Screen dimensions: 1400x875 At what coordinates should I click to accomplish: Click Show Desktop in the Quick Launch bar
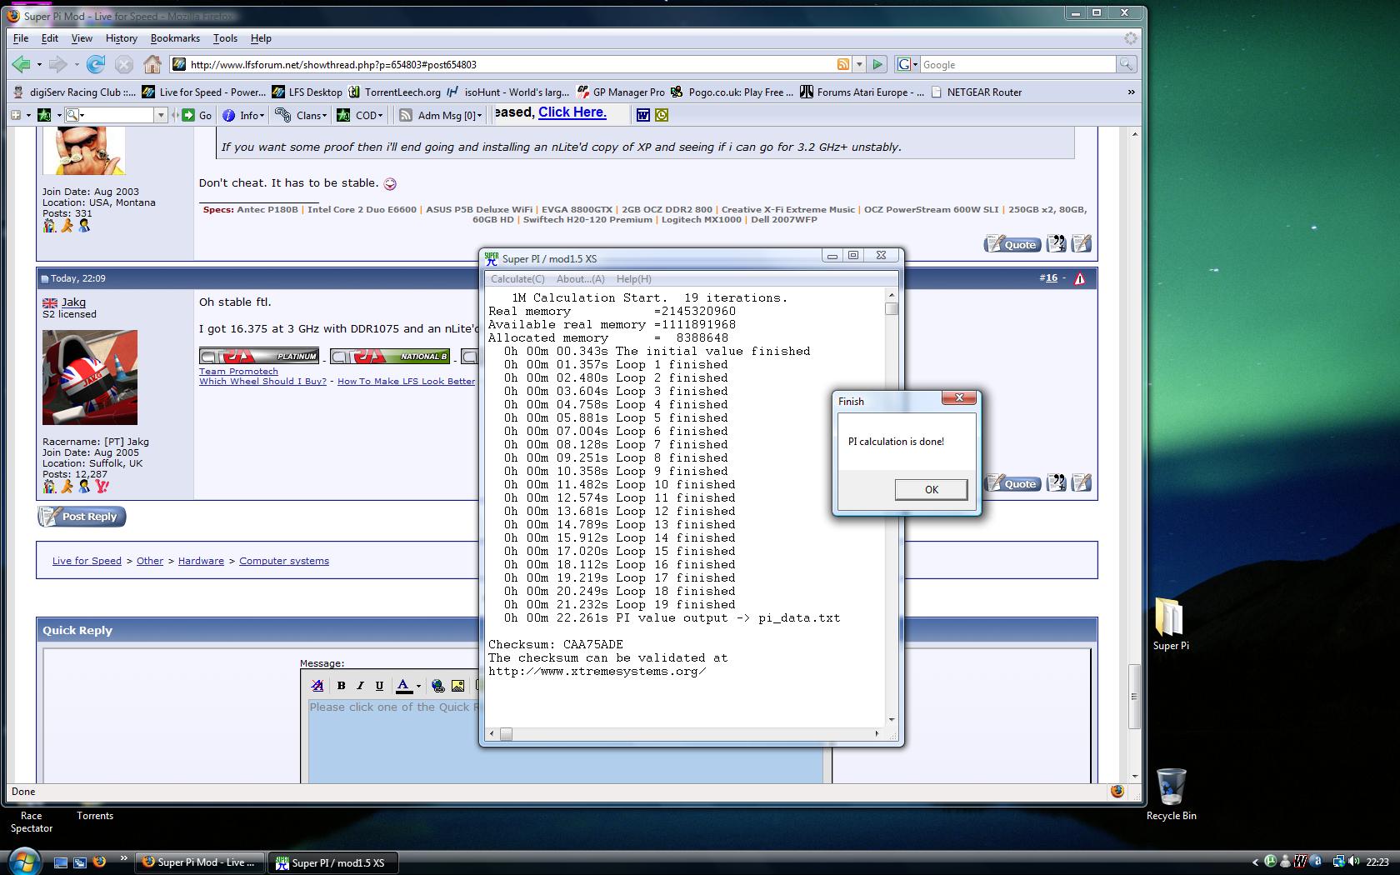click(60, 862)
